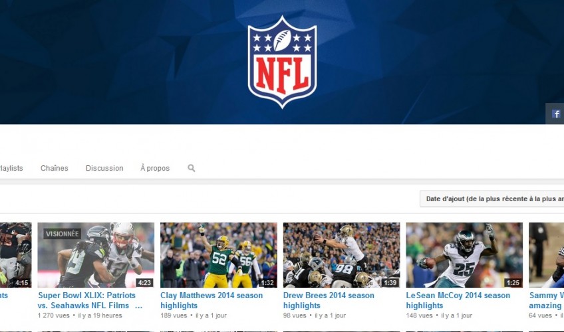Play the 4:15 video thumbnail
564x332 pixels.
[x=15, y=255]
